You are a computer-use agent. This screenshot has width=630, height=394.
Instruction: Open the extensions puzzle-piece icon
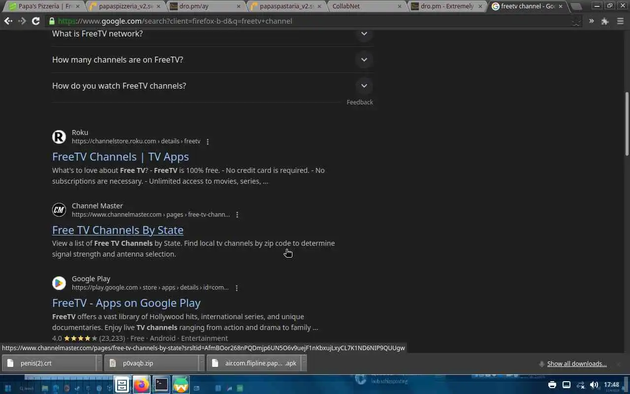tap(605, 21)
